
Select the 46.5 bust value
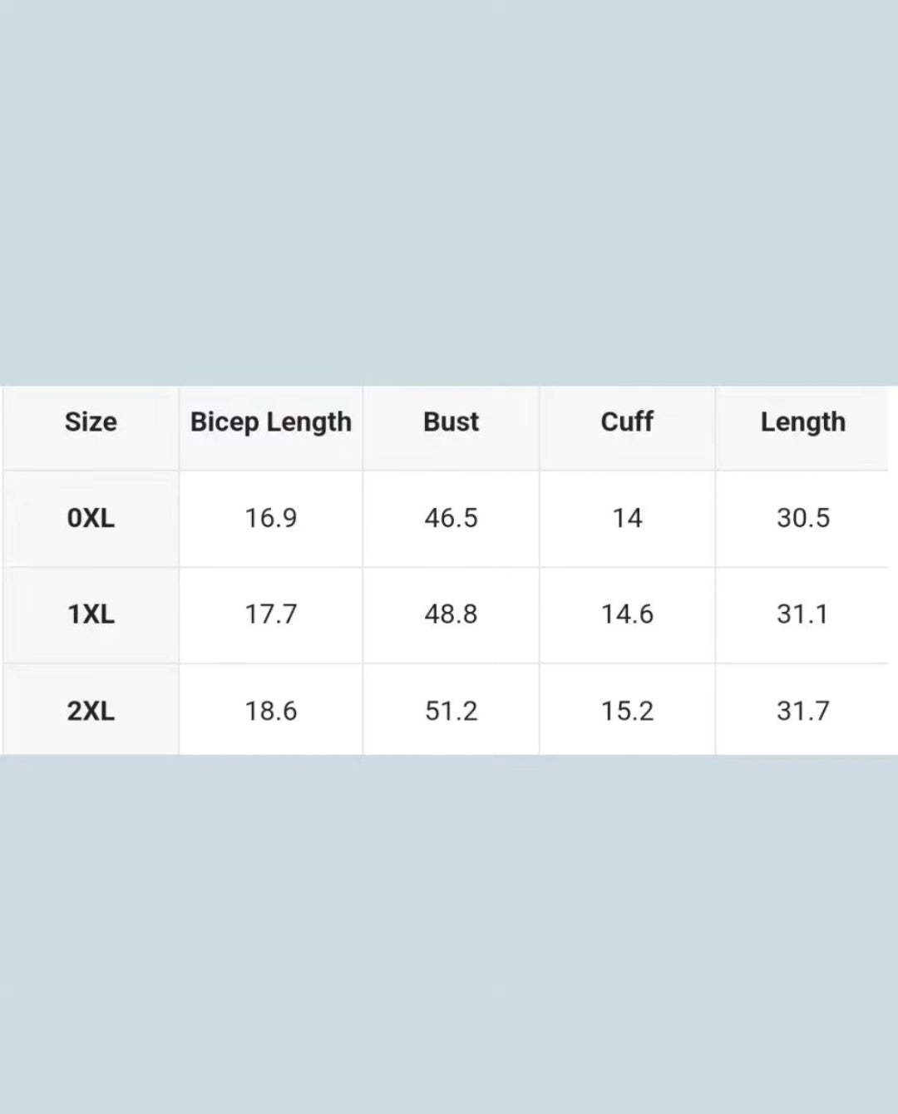tap(451, 519)
